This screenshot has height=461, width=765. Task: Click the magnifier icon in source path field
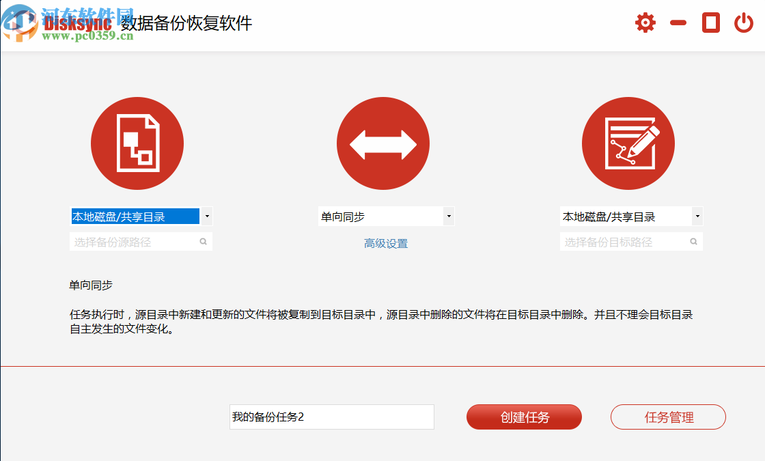(x=204, y=241)
